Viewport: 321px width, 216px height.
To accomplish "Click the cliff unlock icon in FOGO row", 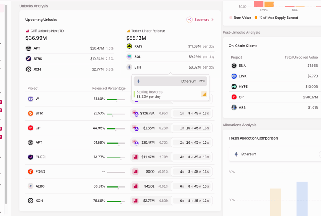I will pyautogui.click(x=135, y=172).
